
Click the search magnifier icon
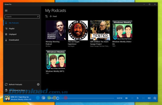point(38,17)
